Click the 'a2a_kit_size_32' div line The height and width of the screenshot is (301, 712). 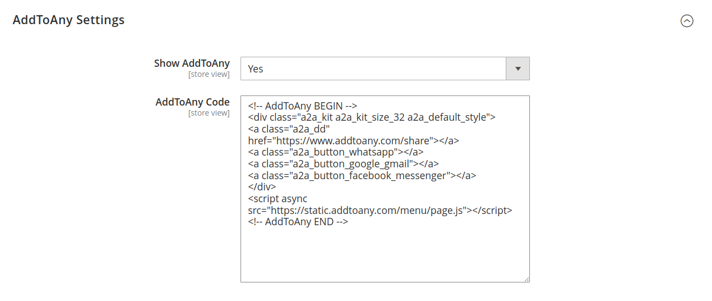click(x=371, y=117)
